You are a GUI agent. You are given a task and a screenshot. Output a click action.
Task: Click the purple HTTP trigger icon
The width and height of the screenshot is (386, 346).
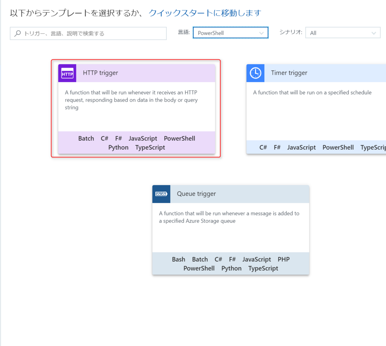click(x=67, y=73)
